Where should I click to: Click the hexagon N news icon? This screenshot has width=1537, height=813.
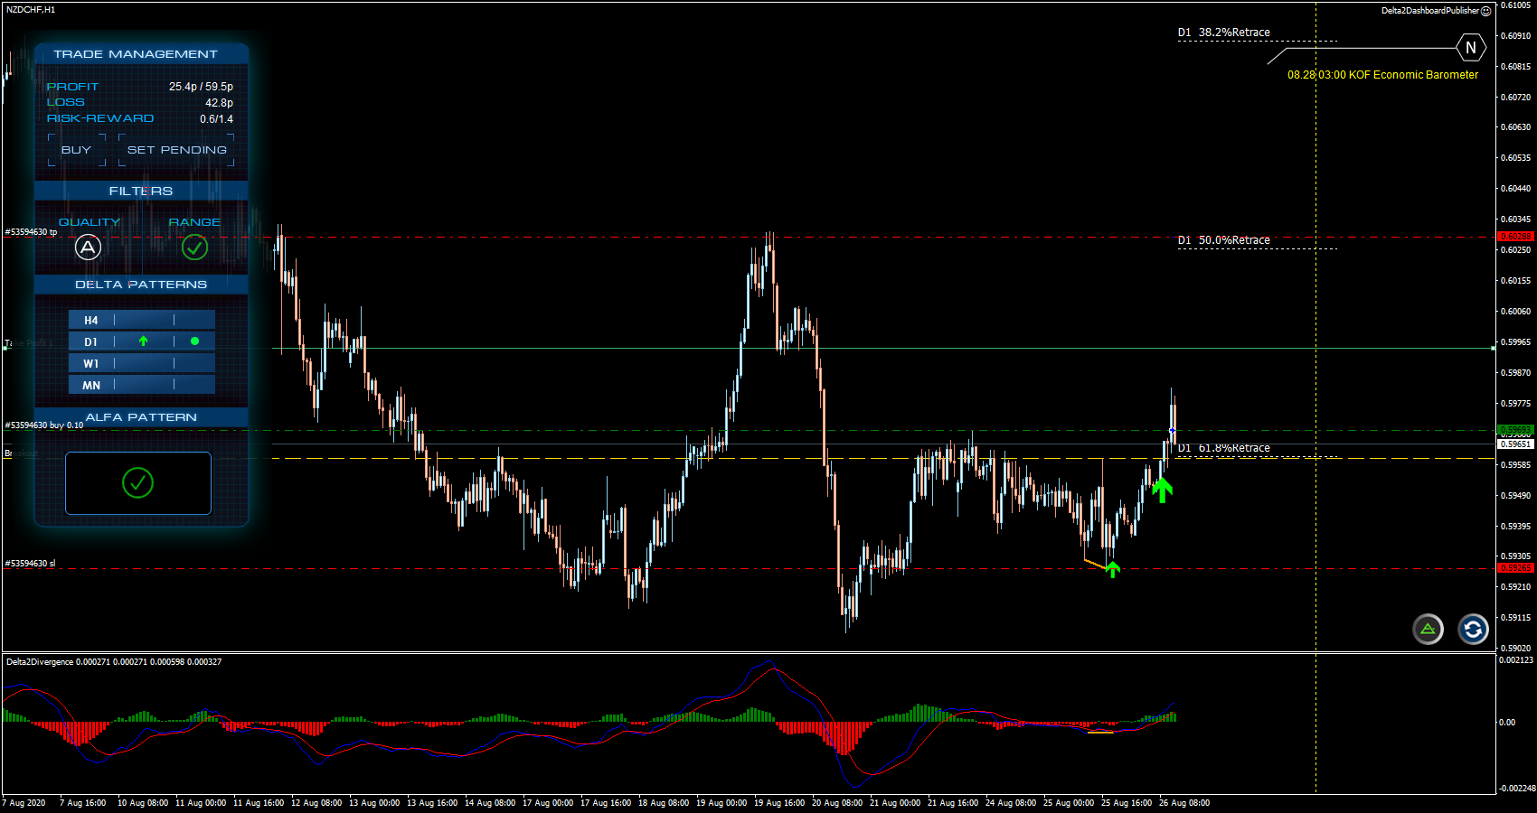[x=1470, y=48]
